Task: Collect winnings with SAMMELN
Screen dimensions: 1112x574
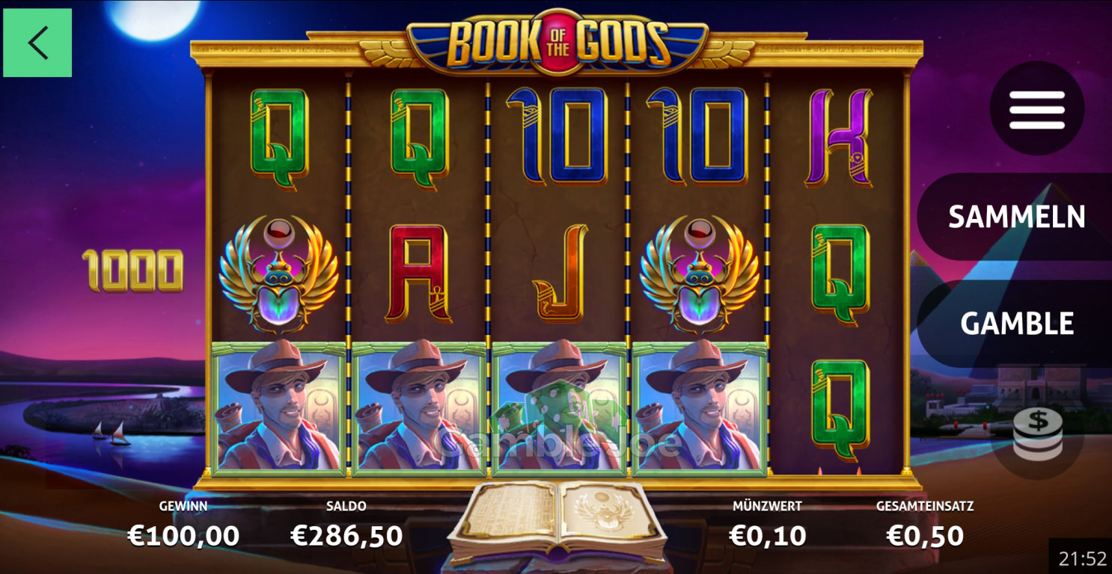Action: tap(1016, 217)
